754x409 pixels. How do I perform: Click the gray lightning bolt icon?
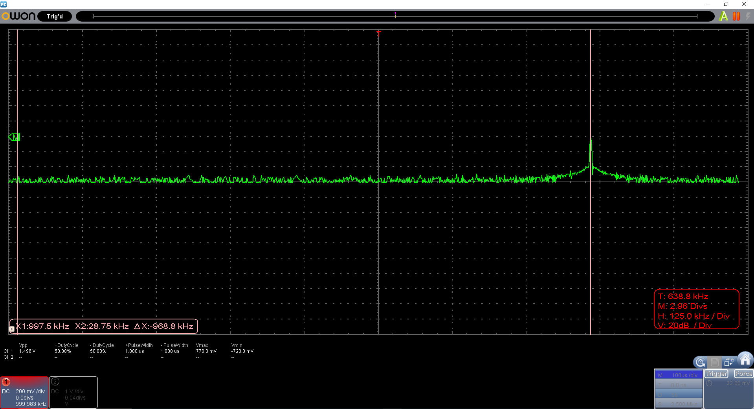[x=748, y=17]
